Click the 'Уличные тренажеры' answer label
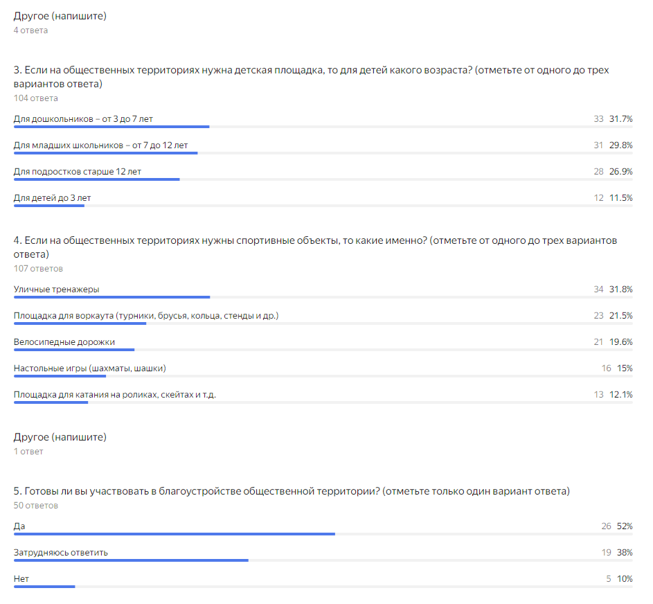Viewport: 653px width, 604px height. [x=57, y=289]
